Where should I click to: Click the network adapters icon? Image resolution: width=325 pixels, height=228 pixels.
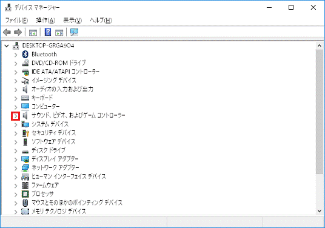click(x=25, y=168)
